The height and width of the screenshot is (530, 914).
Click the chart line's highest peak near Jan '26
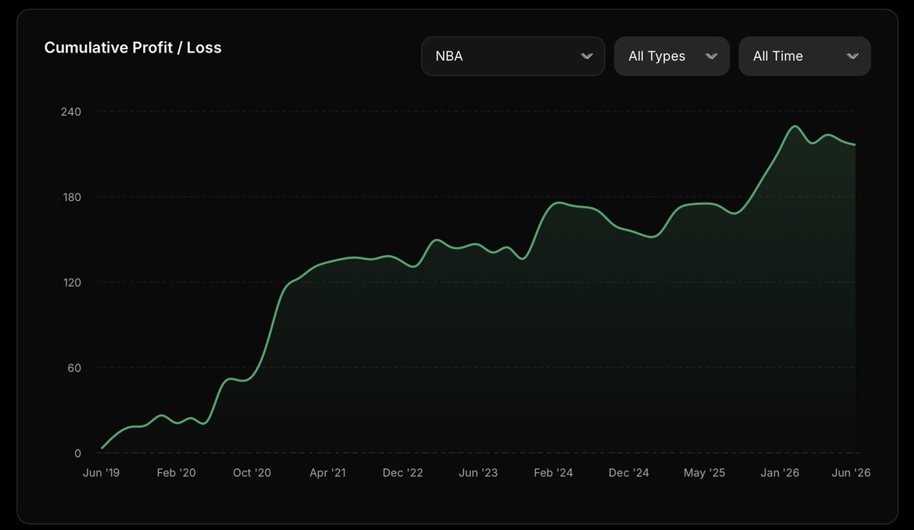(x=794, y=126)
